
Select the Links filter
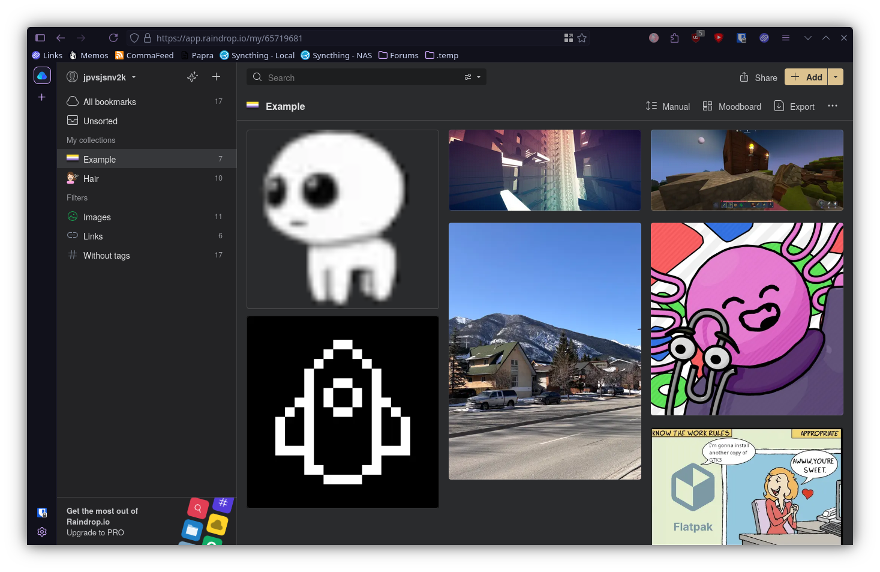coord(93,236)
